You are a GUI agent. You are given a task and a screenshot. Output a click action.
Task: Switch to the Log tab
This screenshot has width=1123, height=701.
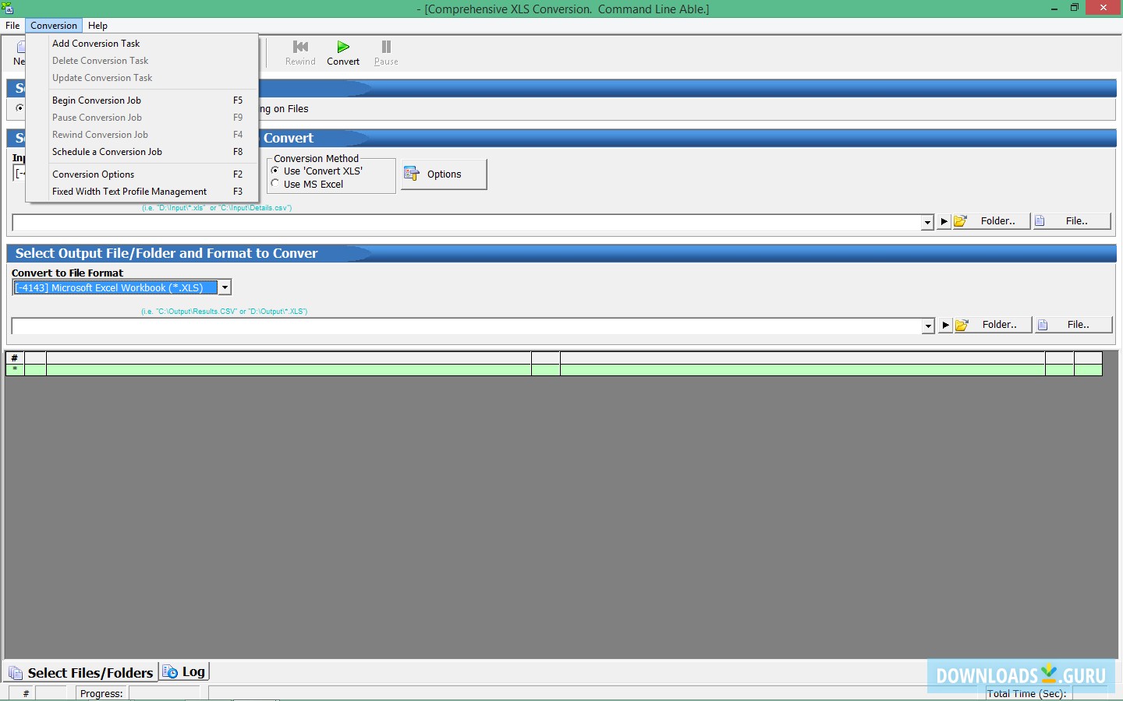click(x=185, y=671)
